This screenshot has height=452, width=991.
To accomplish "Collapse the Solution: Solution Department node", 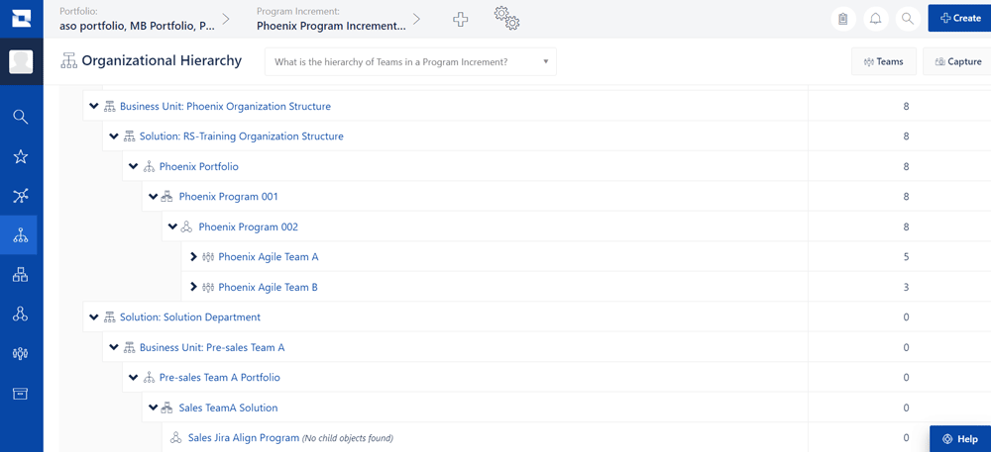I will point(94,317).
